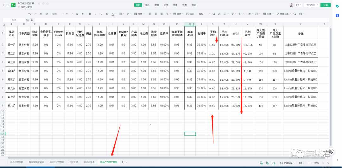Click the clear formatting eraser icon

point(47,14)
